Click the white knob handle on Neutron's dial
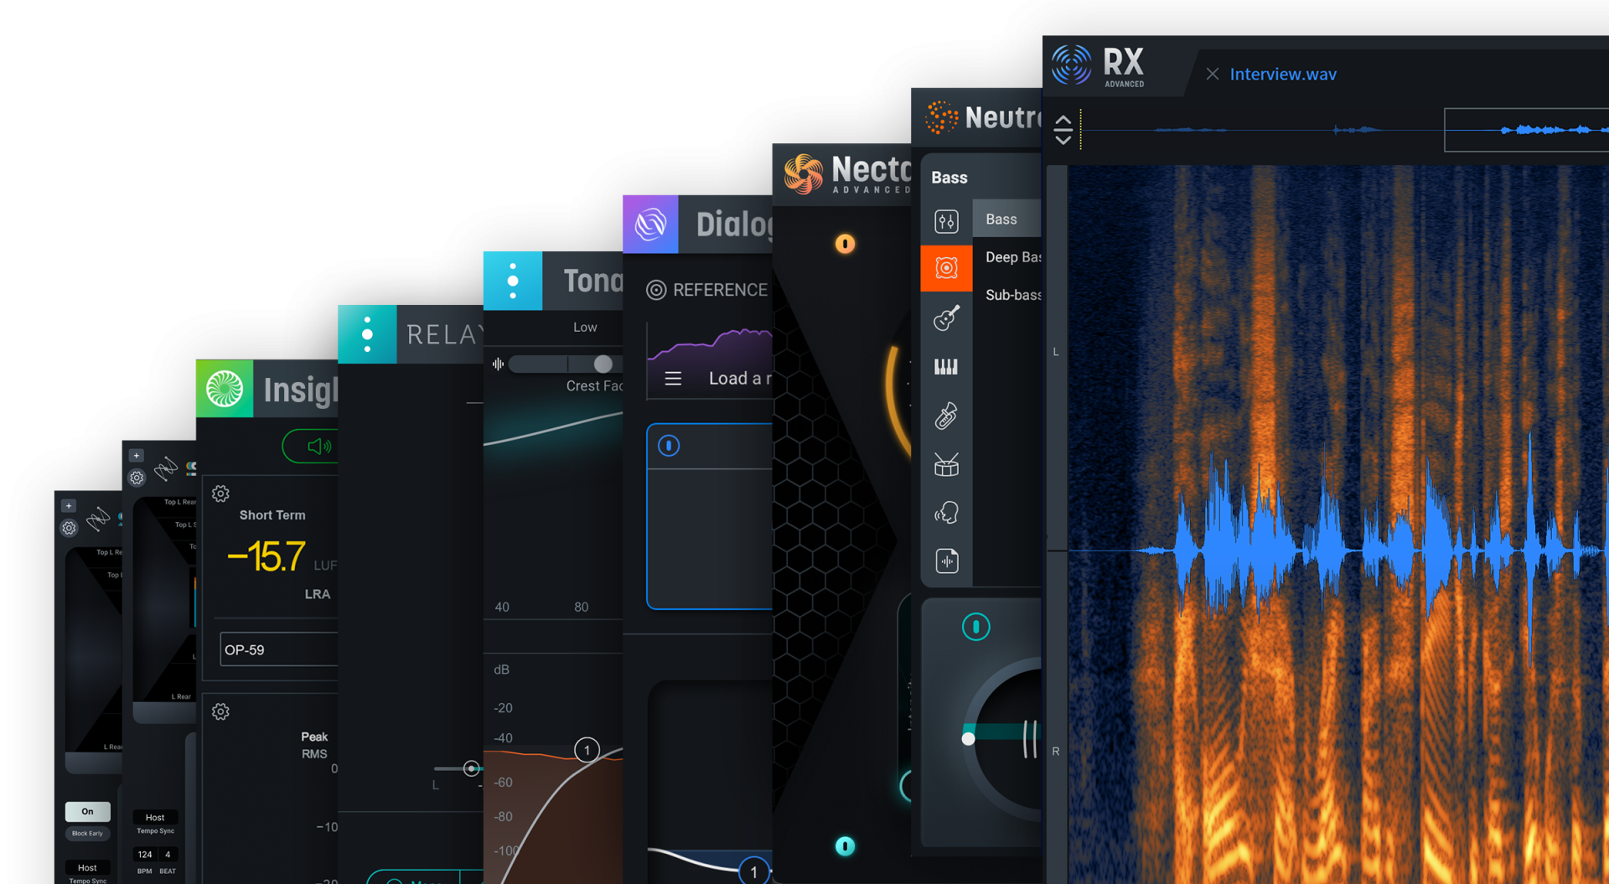 (968, 739)
